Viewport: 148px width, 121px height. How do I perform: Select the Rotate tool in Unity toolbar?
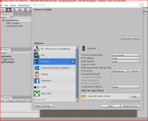coord(14,10)
